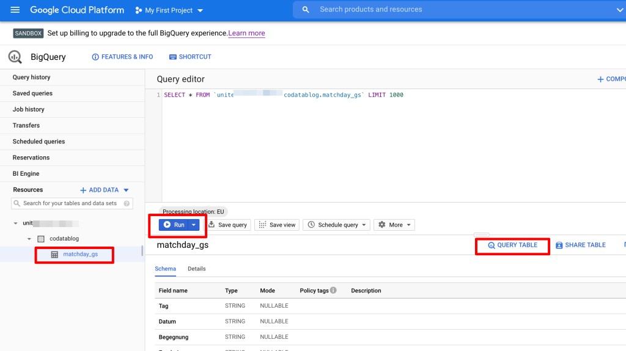Click Save view

pos(277,225)
